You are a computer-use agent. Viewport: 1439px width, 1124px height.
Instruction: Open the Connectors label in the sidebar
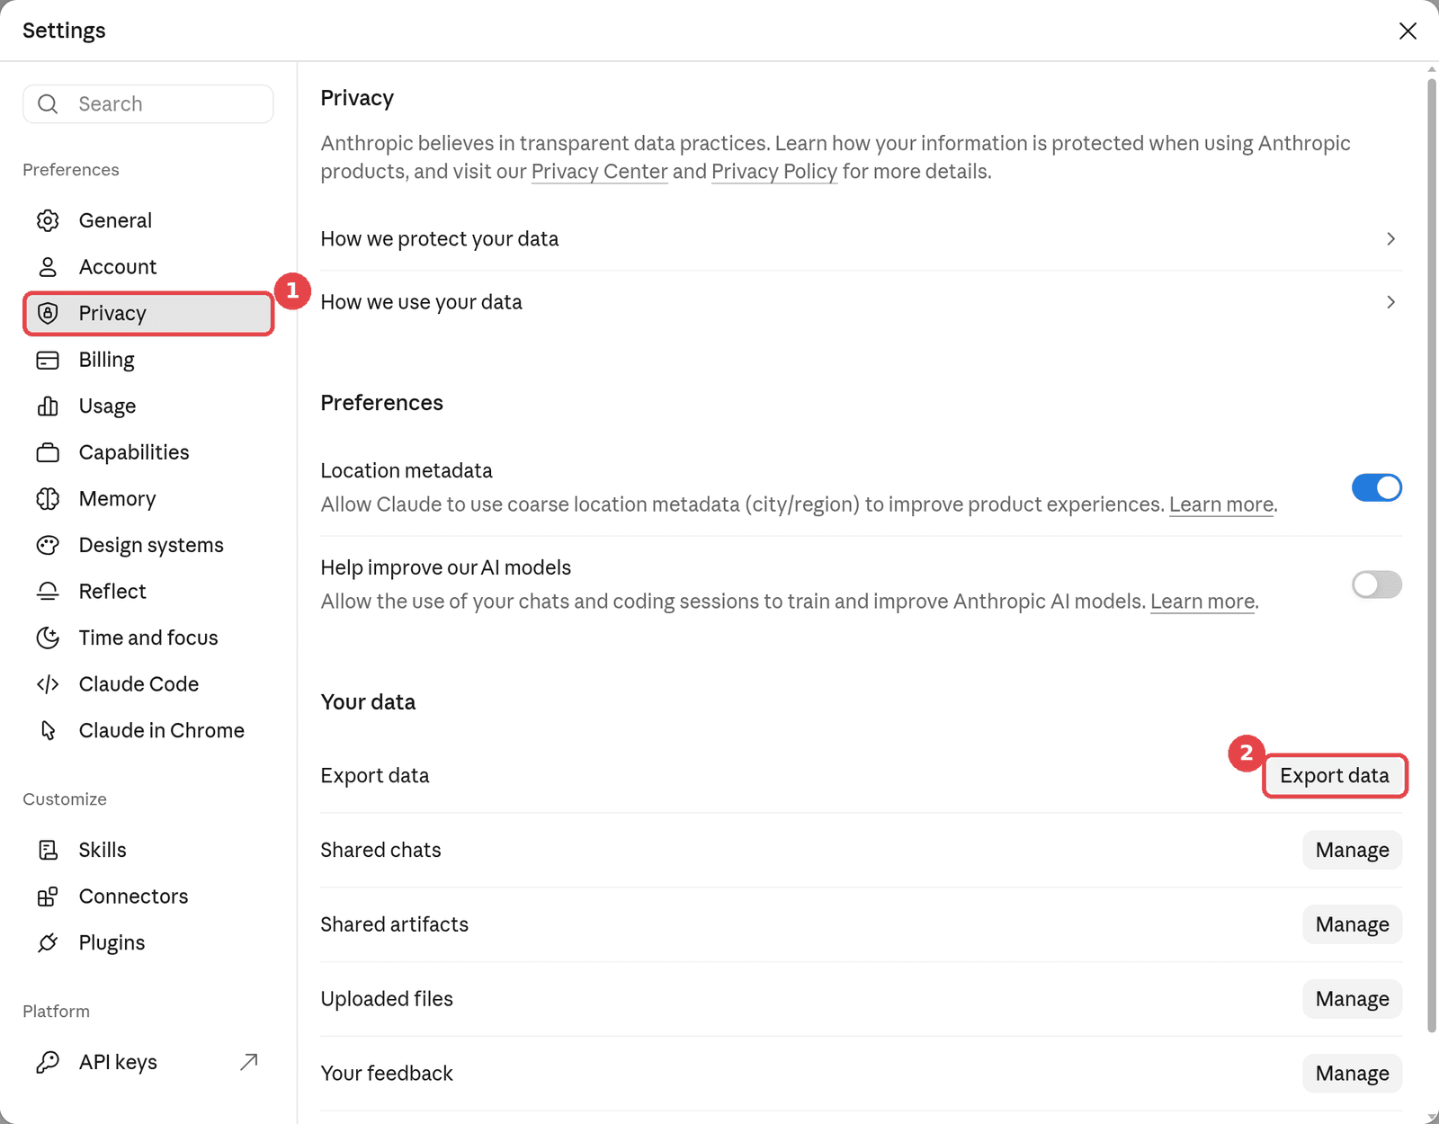coord(134,897)
